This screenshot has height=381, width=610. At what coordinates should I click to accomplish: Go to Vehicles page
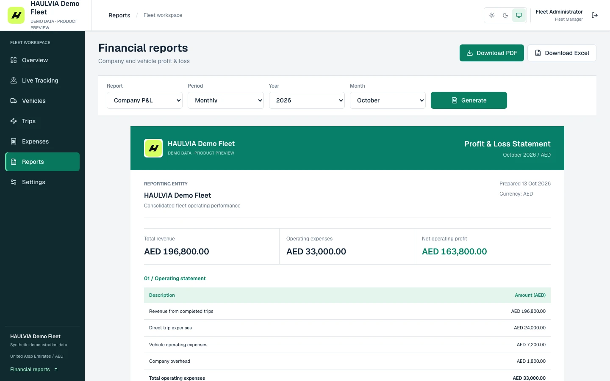click(x=42, y=101)
